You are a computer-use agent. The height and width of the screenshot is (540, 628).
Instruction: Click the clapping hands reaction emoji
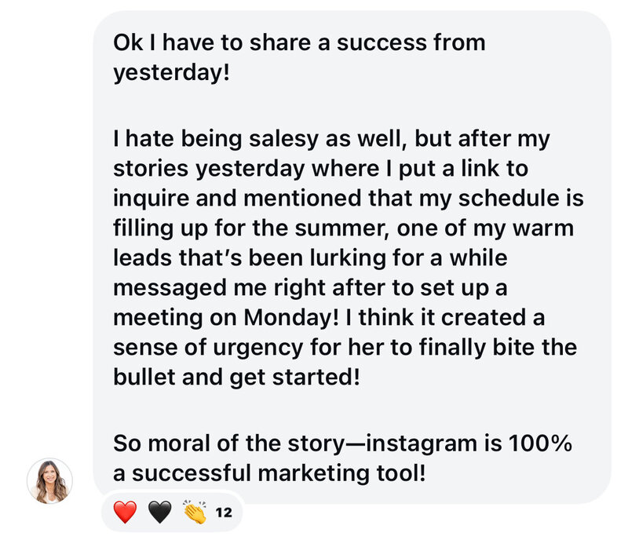(194, 513)
